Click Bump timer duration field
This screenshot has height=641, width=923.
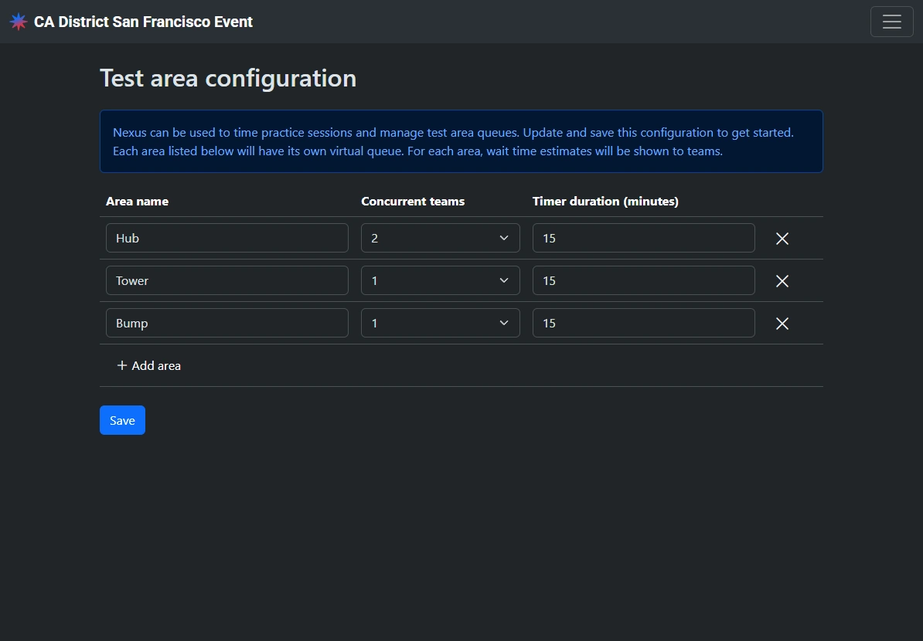tap(643, 323)
